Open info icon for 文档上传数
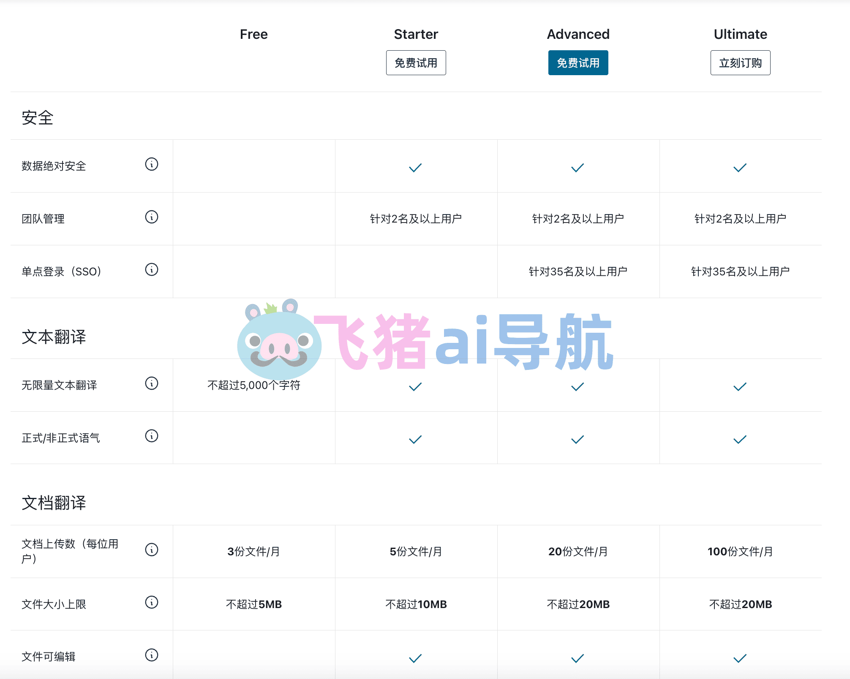The width and height of the screenshot is (850, 679). click(x=152, y=549)
